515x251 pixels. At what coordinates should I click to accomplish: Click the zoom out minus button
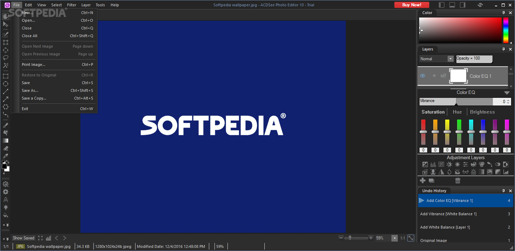(341, 238)
